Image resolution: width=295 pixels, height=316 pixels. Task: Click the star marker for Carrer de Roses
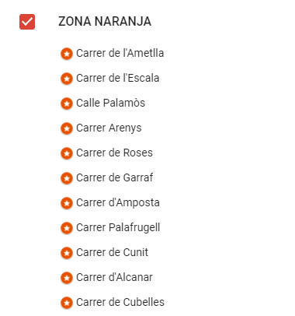[67, 153]
